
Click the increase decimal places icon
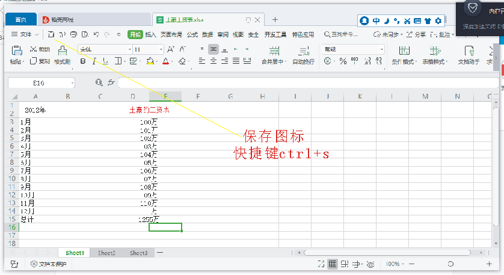[367, 61]
